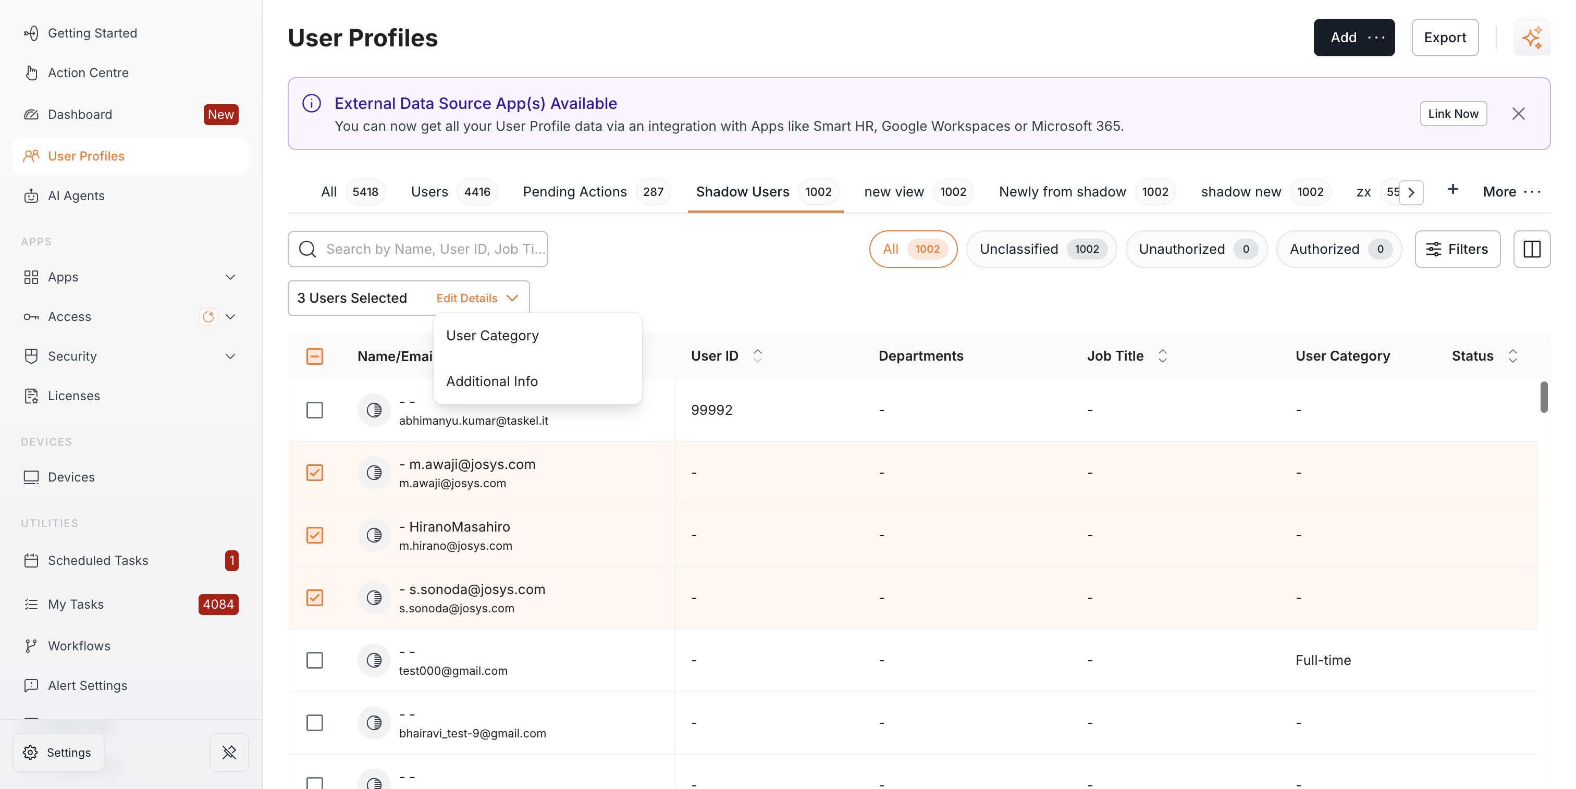The width and height of the screenshot is (1576, 789).
Task: Check the bhairavi_test-9@gmail.com row checkbox
Action: (x=314, y=723)
